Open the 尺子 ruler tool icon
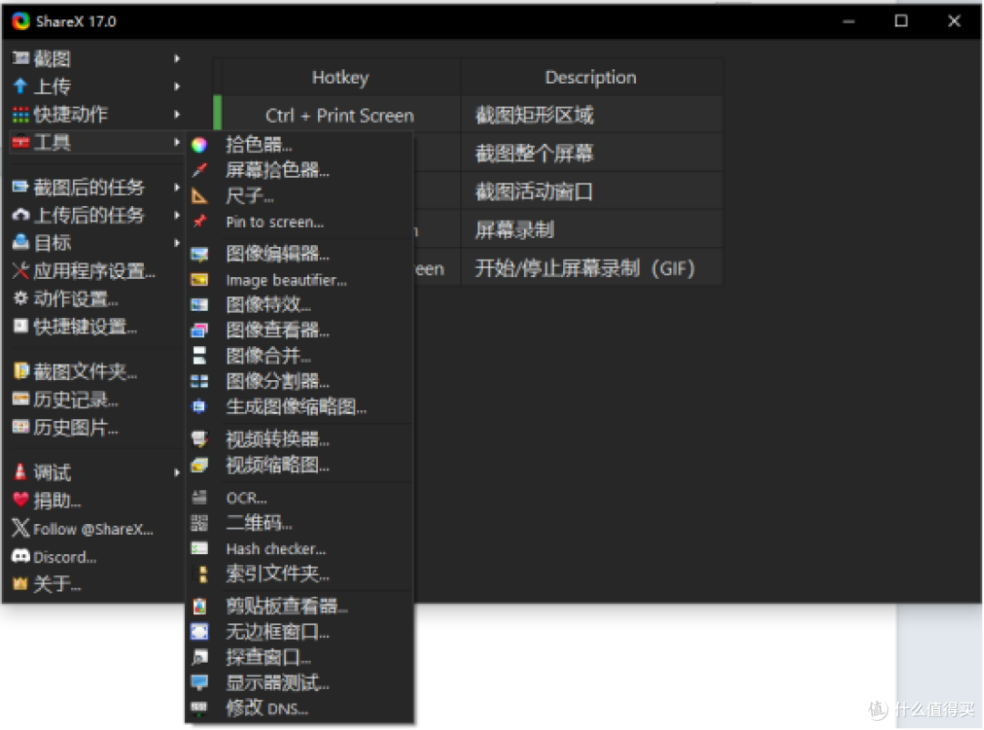 tap(200, 197)
